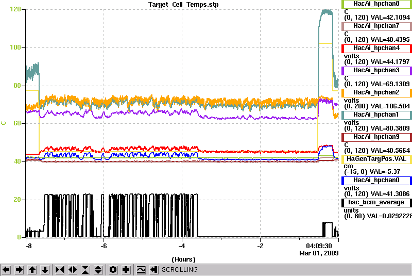This screenshot has height=276, width=412.
Task: Click the 04:09:30 timestamp label
Action: click(x=319, y=246)
